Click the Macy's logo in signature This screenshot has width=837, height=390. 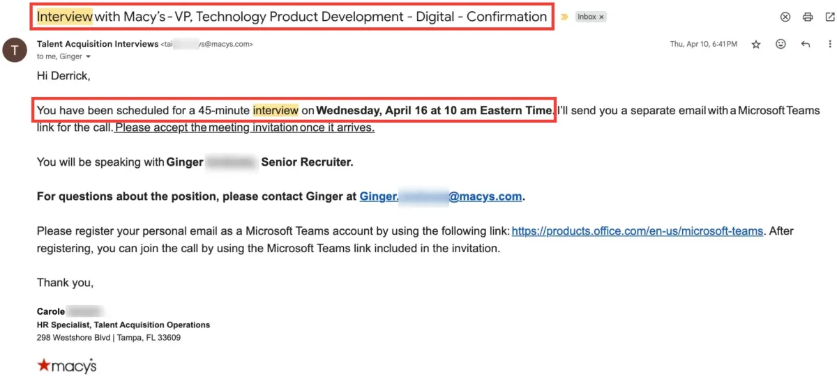coord(67,364)
